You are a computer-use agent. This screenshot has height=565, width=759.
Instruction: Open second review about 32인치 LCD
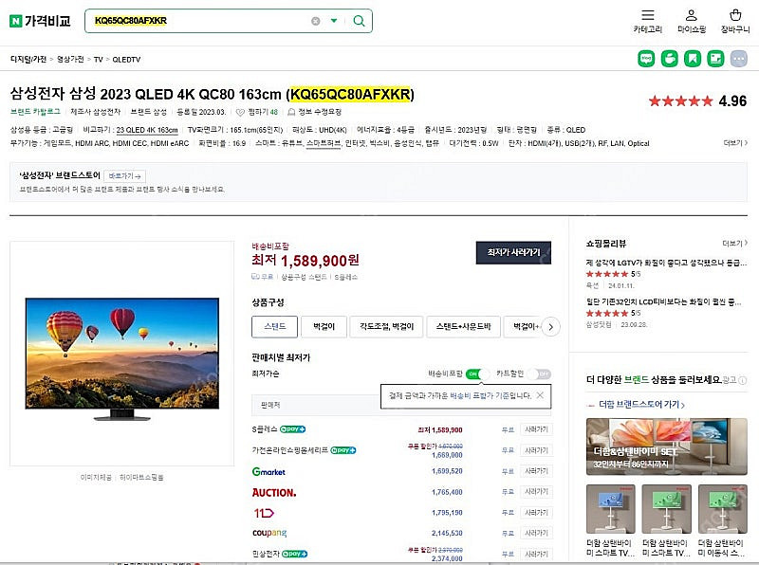(663, 301)
